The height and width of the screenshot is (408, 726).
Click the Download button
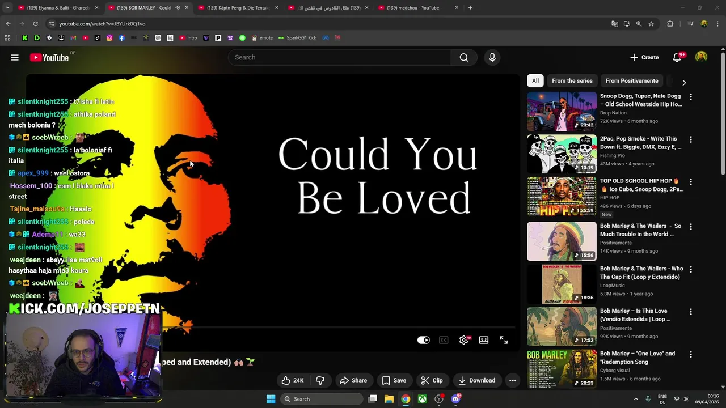[x=476, y=380]
